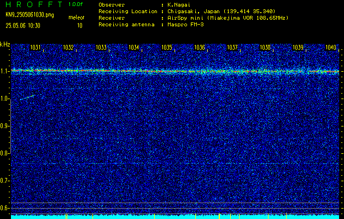
Task: Click time marker 1033
Action: click(x=101, y=47)
